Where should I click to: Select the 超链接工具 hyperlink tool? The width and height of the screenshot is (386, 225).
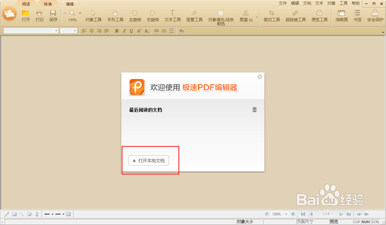tap(295, 16)
